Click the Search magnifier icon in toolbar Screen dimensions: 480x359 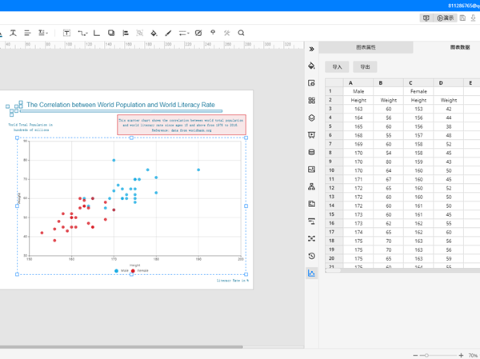tap(241, 33)
